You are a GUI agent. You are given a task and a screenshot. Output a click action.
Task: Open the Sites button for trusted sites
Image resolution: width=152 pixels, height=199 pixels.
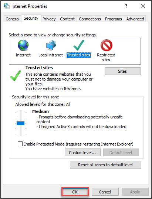click(x=122, y=71)
